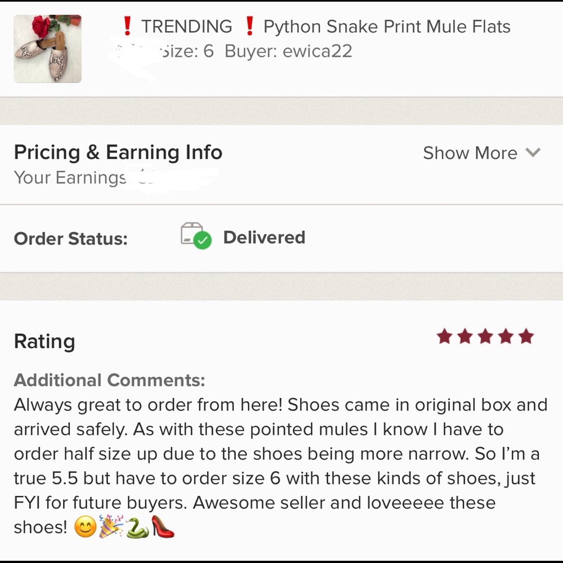Open the snake print mules product thumbnail

pyautogui.click(x=47, y=49)
